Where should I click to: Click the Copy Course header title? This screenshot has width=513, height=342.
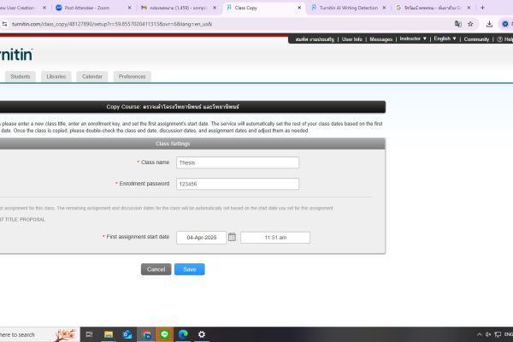(173, 107)
